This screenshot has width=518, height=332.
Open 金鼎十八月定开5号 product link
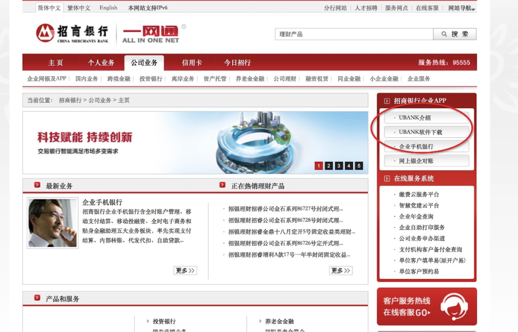click(292, 231)
